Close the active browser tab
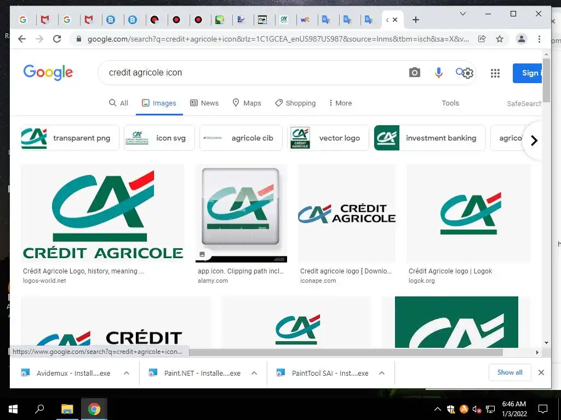The image size is (561, 420). 395,20
